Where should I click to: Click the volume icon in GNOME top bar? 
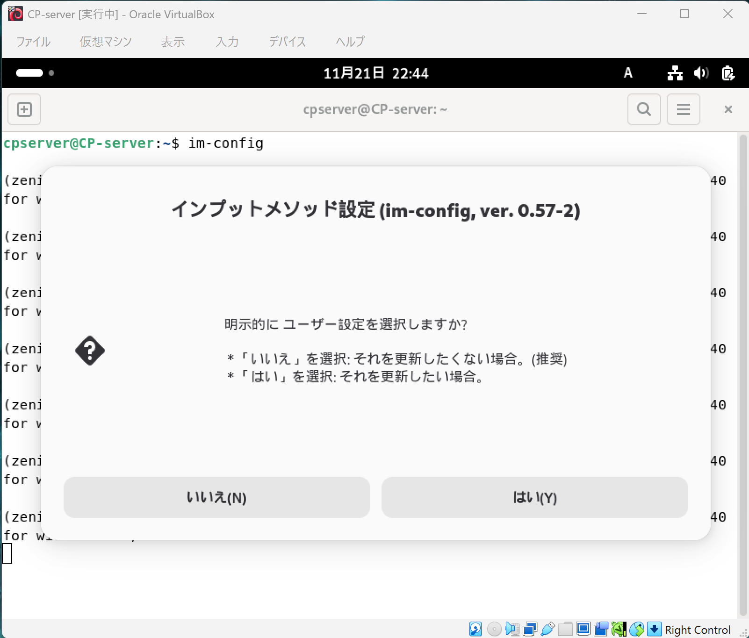point(701,73)
